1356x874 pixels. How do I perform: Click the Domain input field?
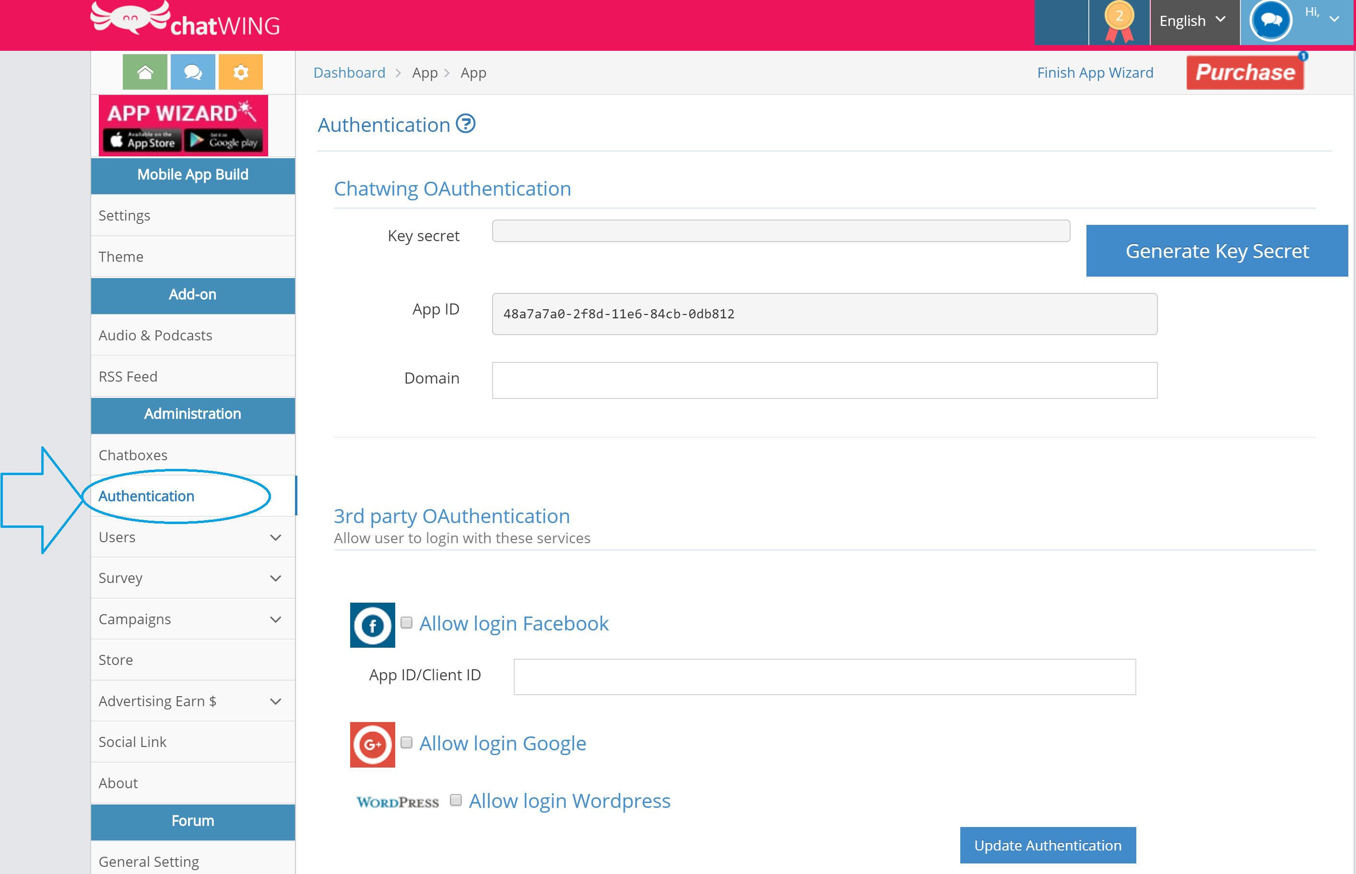click(x=825, y=380)
